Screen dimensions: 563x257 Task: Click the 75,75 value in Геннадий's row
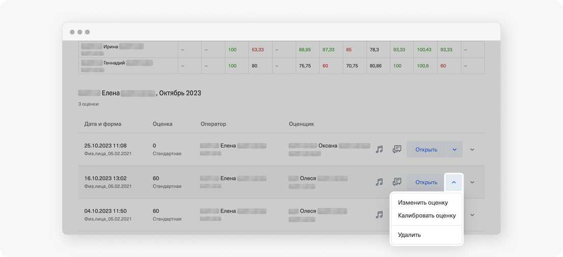(305, 66)
